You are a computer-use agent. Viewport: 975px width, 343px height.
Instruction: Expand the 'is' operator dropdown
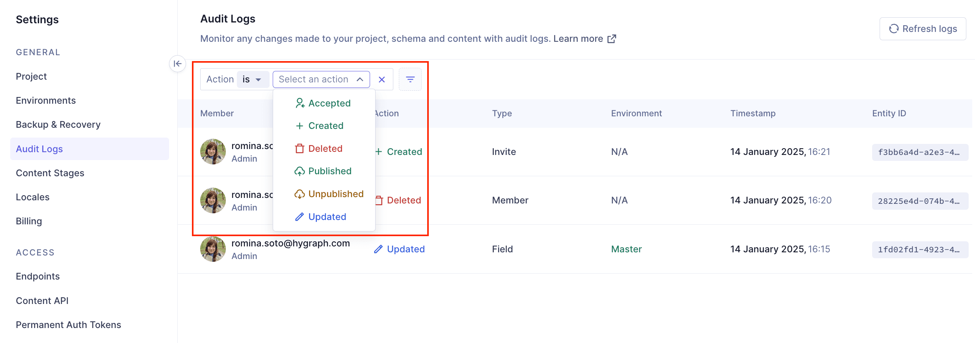tap(253, 79)
